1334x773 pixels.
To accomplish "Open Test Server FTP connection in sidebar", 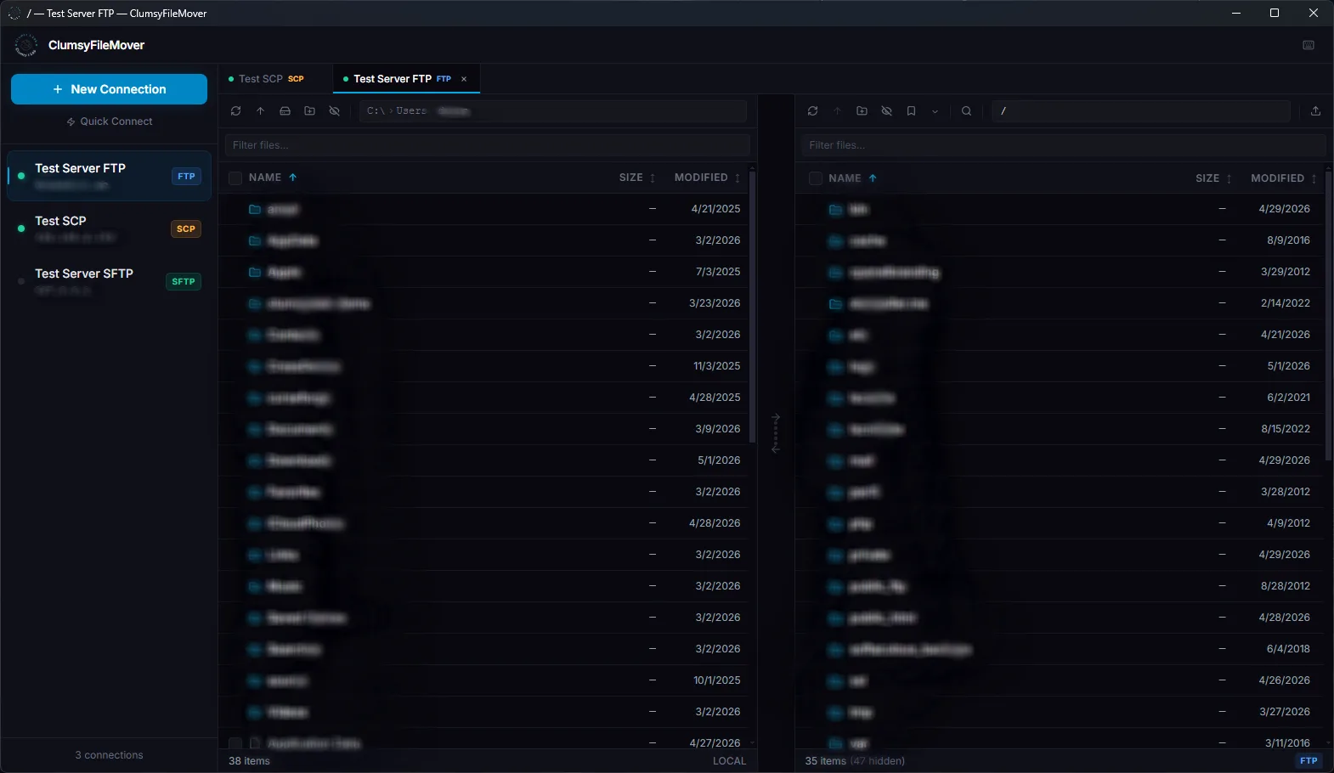I will [x=109, y=176].
